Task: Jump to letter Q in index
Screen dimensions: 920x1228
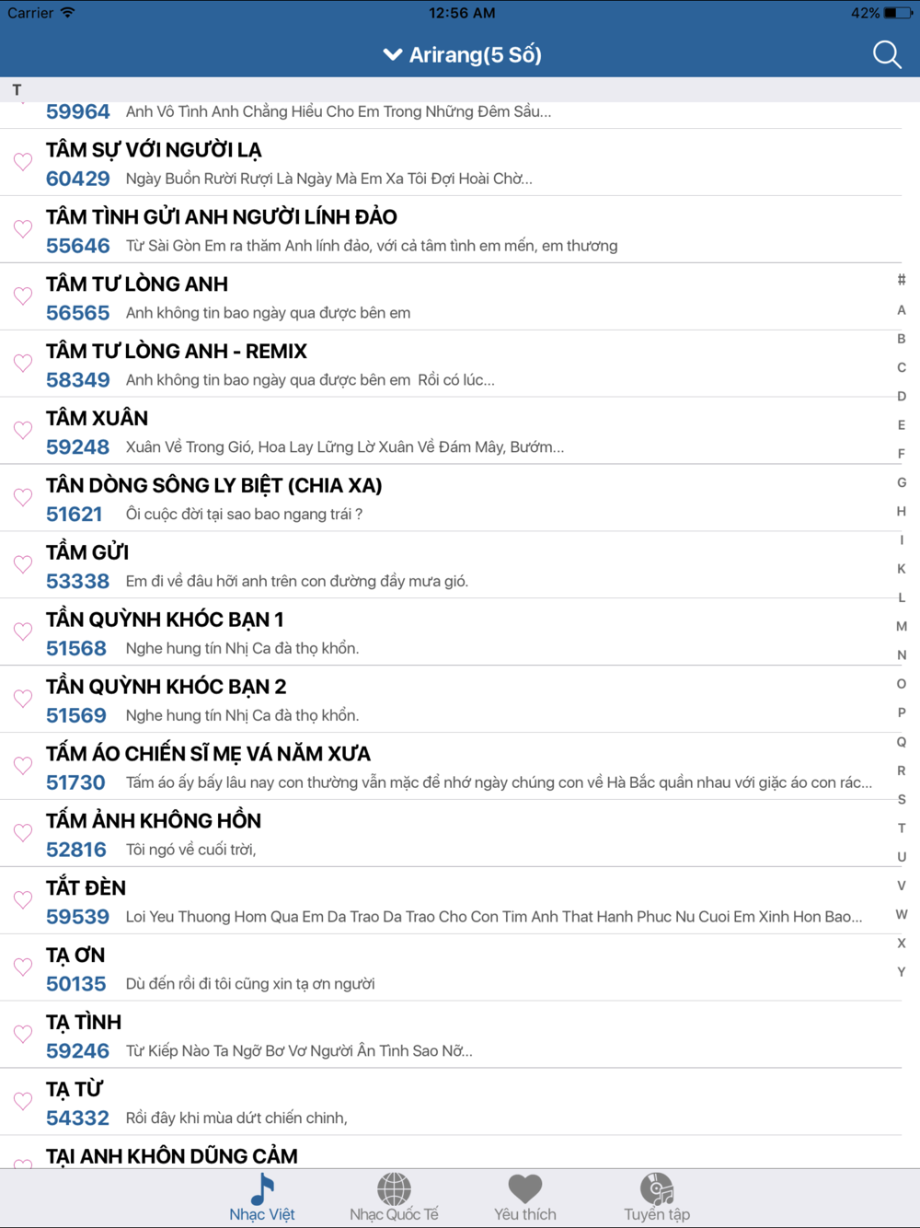Action: [902, 742]
